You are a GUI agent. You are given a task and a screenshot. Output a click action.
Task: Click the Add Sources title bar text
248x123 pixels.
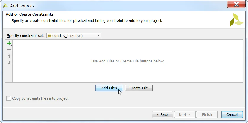pos(22,6)
